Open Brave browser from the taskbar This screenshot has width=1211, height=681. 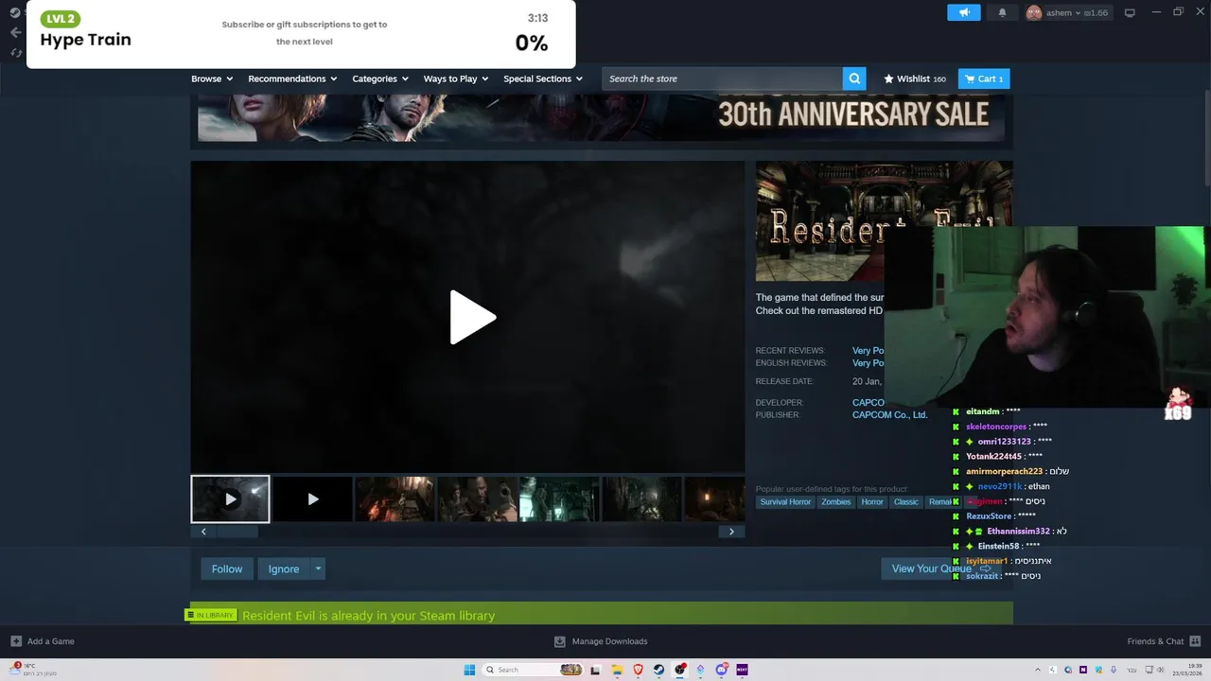[x=638, y=670]
